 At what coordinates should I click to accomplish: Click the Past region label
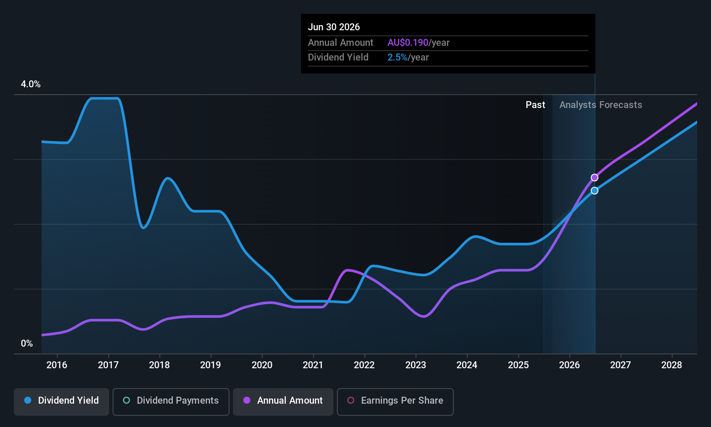coord(535,105)
